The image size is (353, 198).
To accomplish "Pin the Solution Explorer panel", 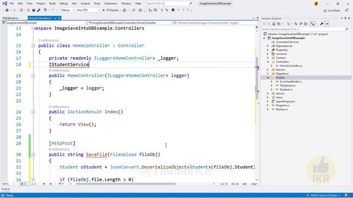I will point(345,18).
